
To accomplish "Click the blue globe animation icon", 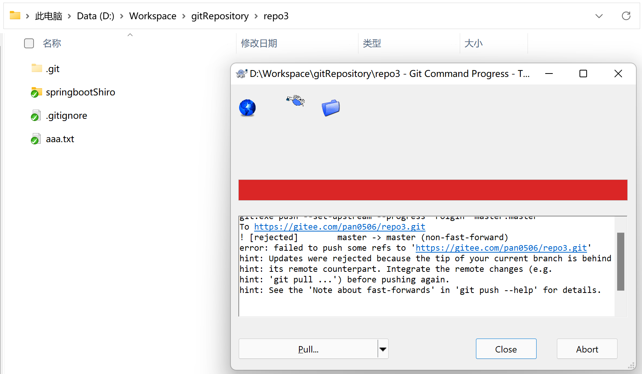I will pyautogui.click(x=247, y=108).
